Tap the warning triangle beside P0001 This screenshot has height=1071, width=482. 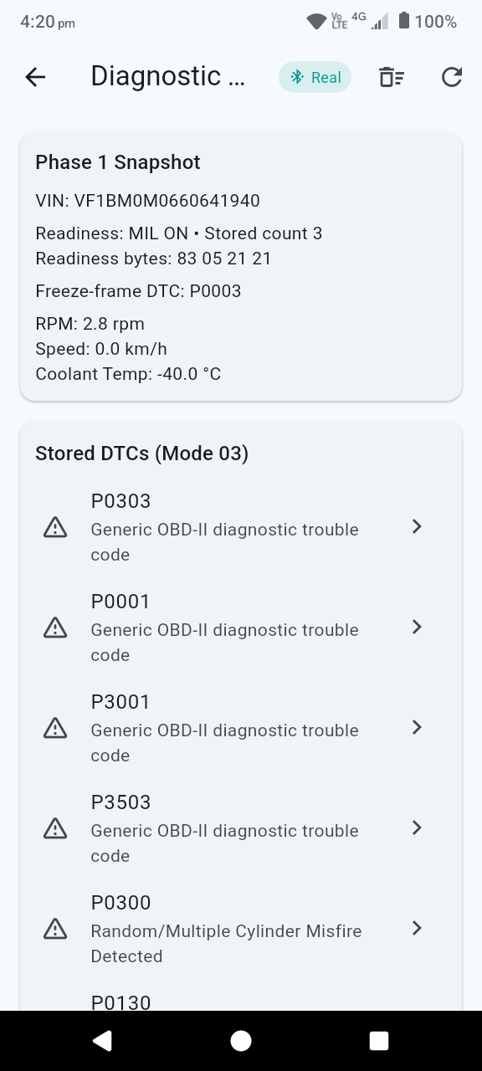click(x=54, y=628)
